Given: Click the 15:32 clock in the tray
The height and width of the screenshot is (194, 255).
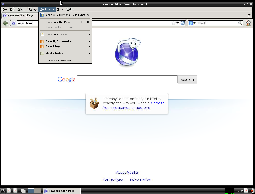Looking at the screenshot, I should click(239, 191).
